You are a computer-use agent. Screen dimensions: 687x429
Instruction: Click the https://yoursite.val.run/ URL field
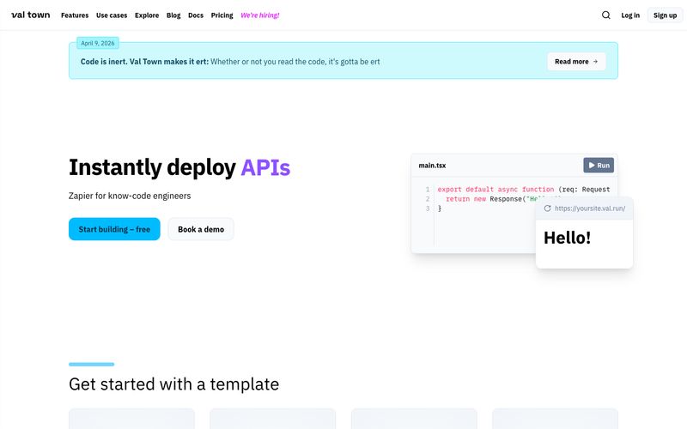590,208
